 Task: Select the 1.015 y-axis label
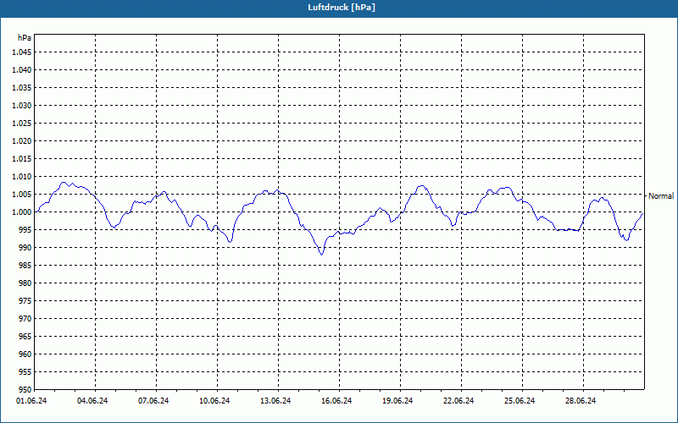pyautogui.click(x=22, y=159)
